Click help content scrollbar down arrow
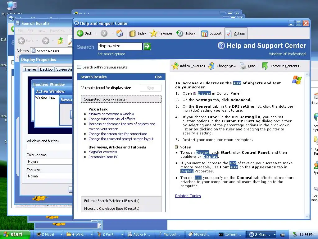The width and height of the screenshot is (318, 239). click(x=307, y=216)
